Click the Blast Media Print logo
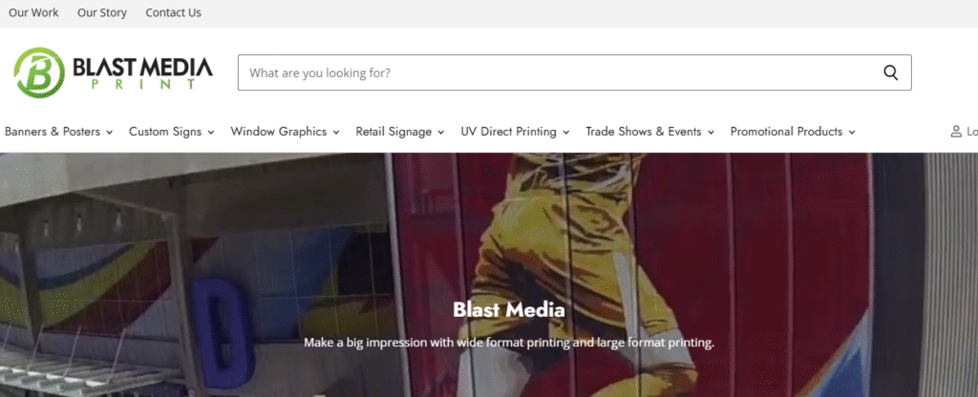The height and width of the screenshot is (397, 978). [x=114, y=73]
